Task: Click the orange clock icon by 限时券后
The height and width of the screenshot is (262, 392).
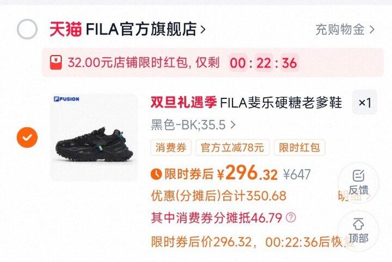Action: (x=156, y=173)
